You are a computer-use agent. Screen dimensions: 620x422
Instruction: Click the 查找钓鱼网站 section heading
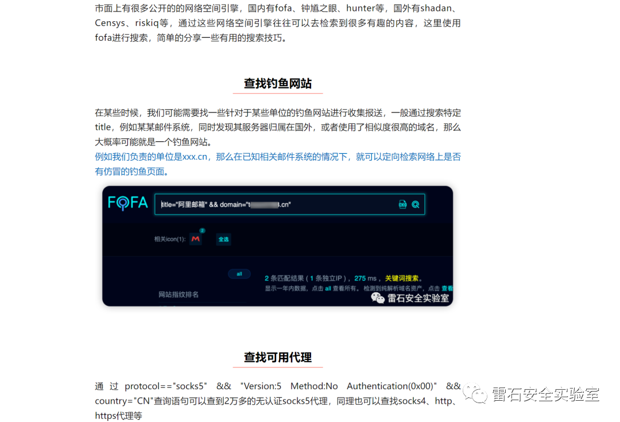tap(278, 83)
